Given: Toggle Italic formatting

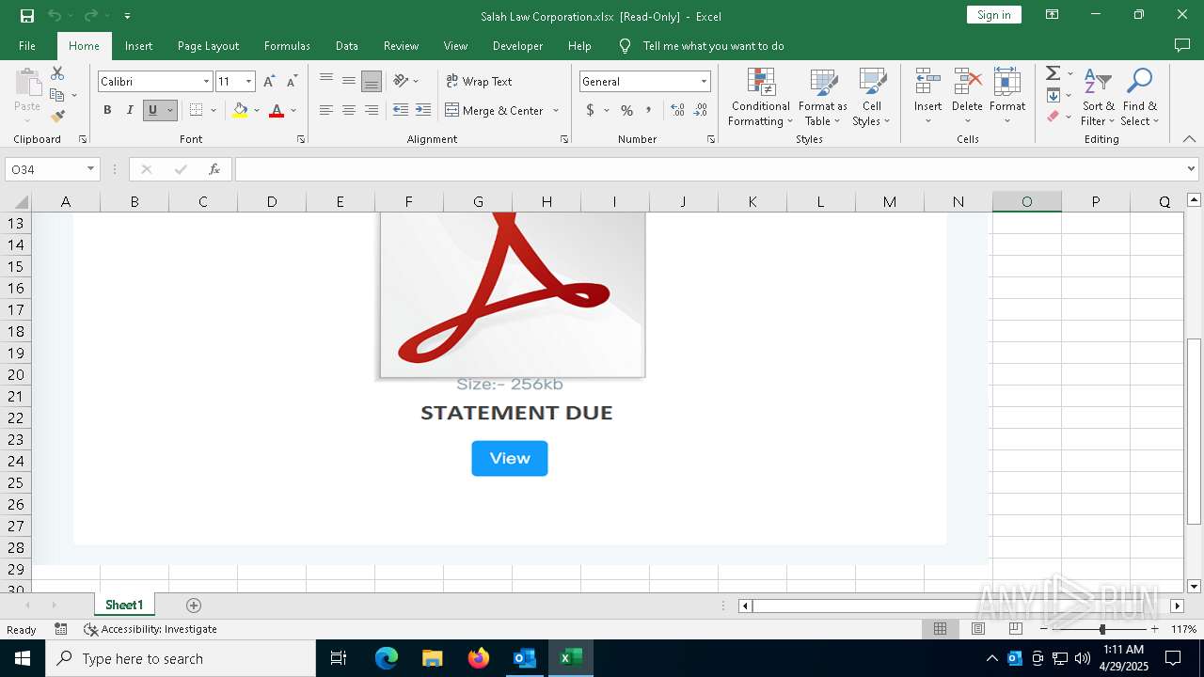Looking at the screenshot, I should (x=130, y=110).
